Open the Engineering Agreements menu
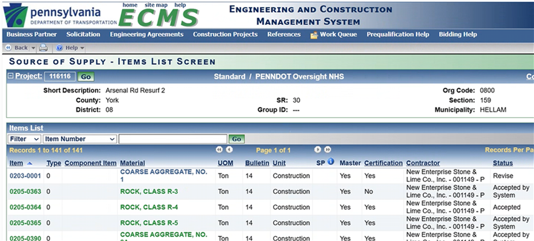 click(x=147, y=34)
